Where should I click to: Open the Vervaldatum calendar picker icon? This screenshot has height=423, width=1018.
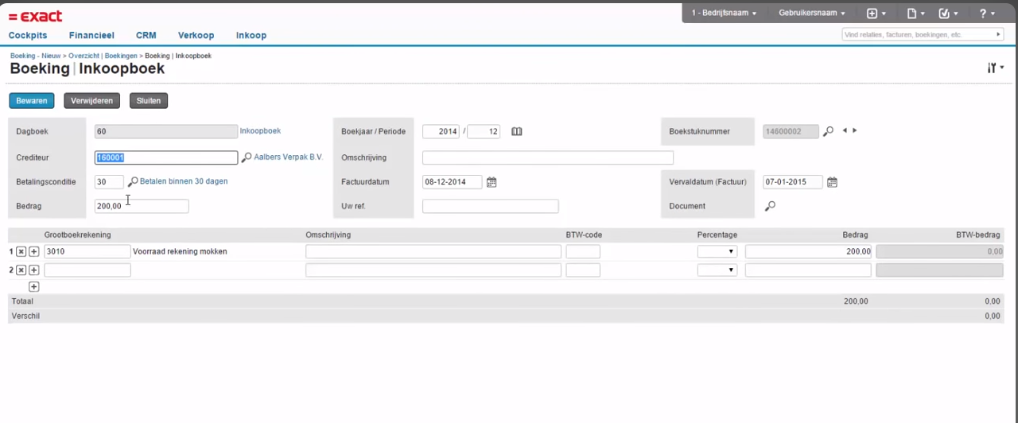coord(832,182)
